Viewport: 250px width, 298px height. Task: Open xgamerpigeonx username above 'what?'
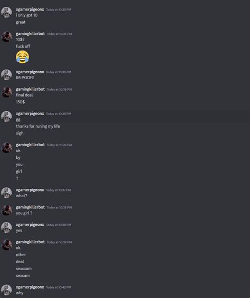[x=30, y=190]
